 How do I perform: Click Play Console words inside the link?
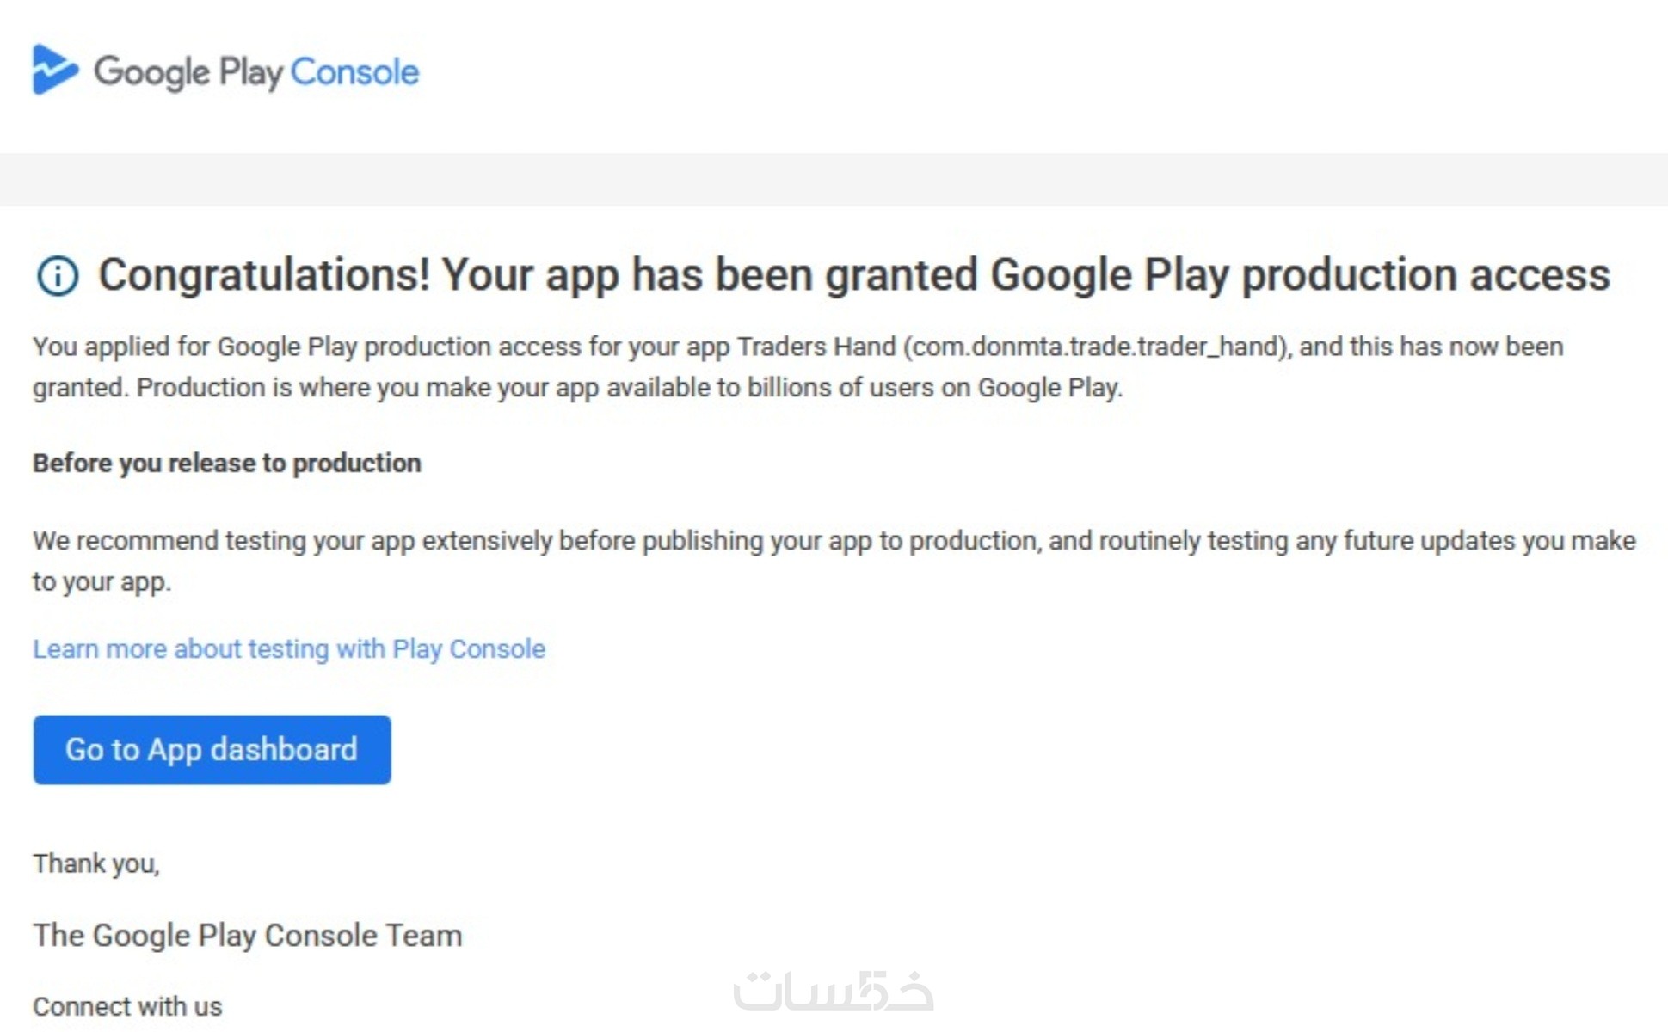point(468,648)
